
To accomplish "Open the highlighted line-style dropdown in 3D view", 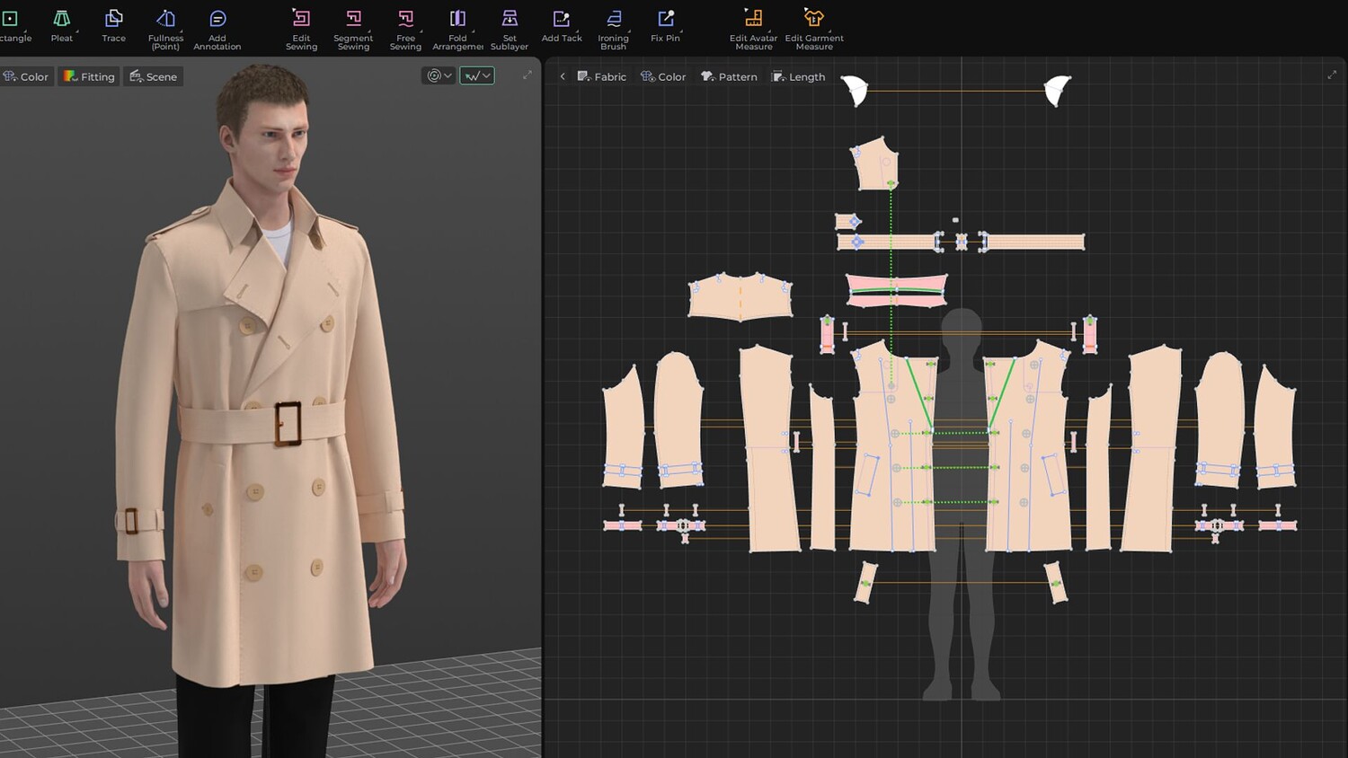I will (477, 75).
